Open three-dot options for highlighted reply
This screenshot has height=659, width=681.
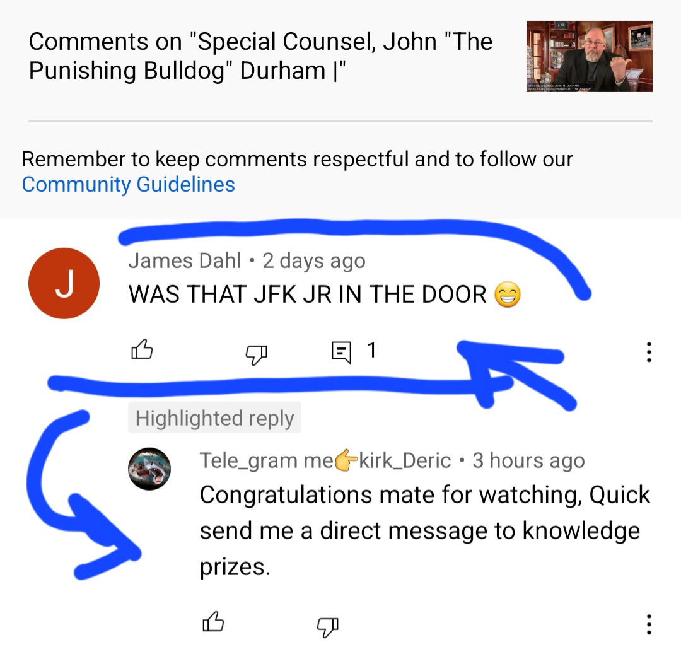click(x=649, y=624)
